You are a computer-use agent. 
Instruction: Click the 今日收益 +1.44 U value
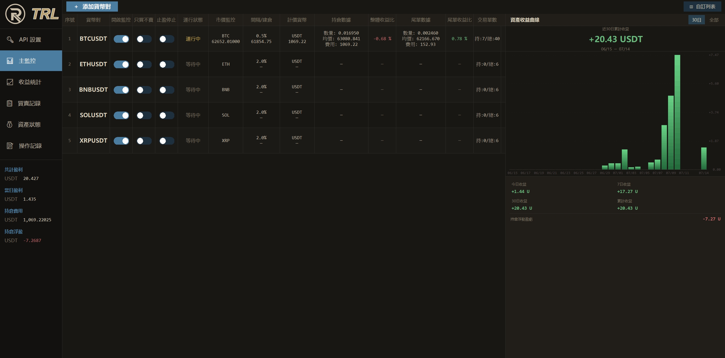tap(520, 192)
